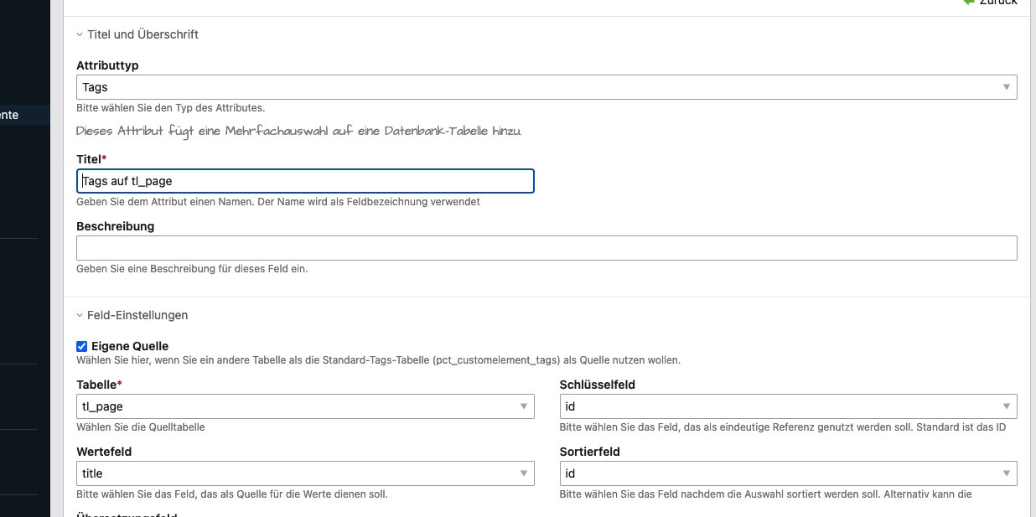The image size is (1036, 517).
Task: Open the Wertefeld dropdown showing title
Action: 304,473
